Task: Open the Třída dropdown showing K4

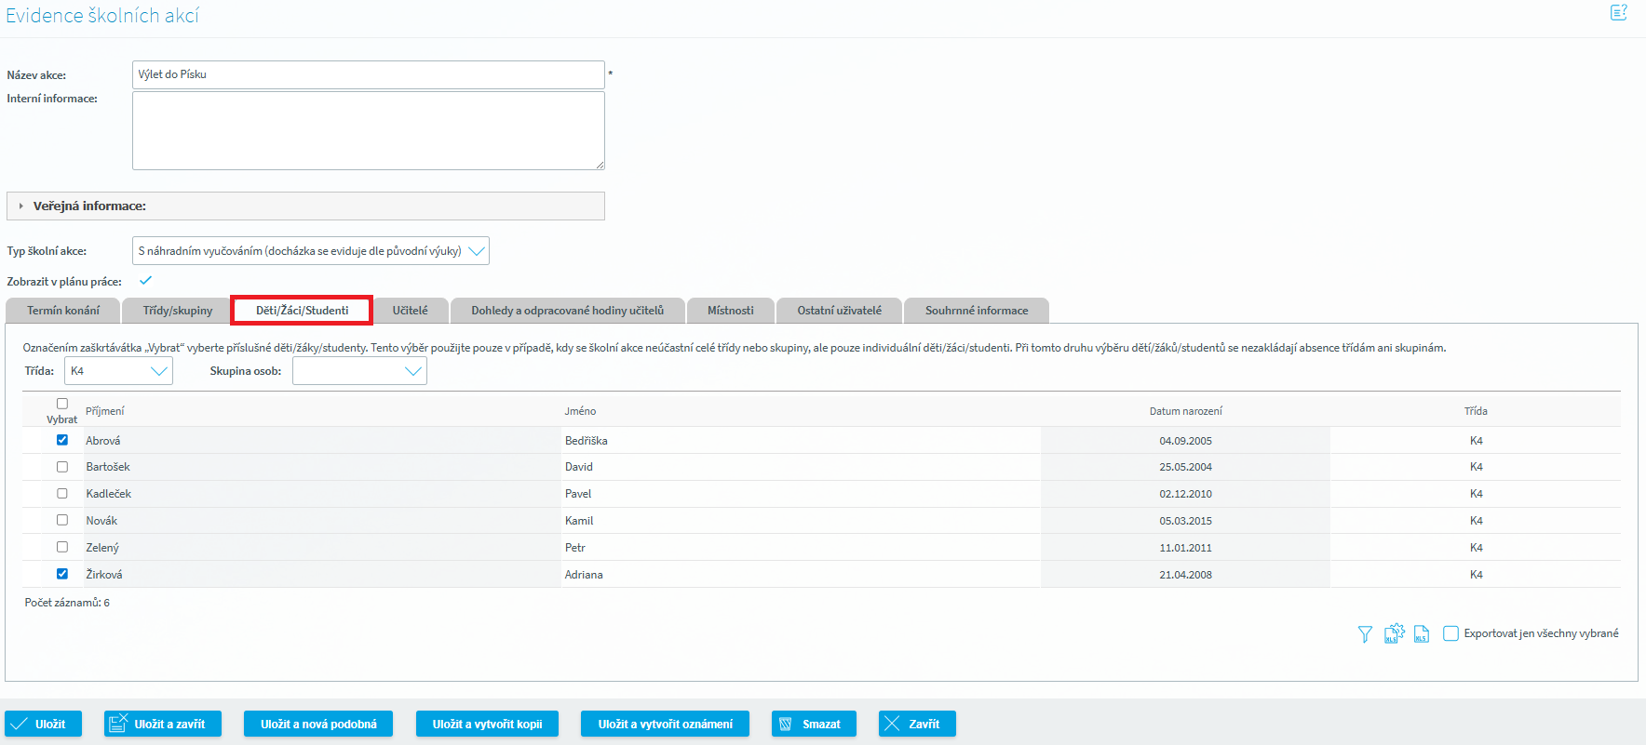Action: pos(118,371)
